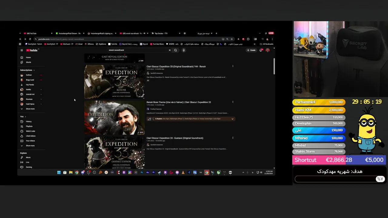Screen dimensions: 388x218
Task: Open the Clair Obscur 144 - Renoir video title
Action: [x=176, y=67]
